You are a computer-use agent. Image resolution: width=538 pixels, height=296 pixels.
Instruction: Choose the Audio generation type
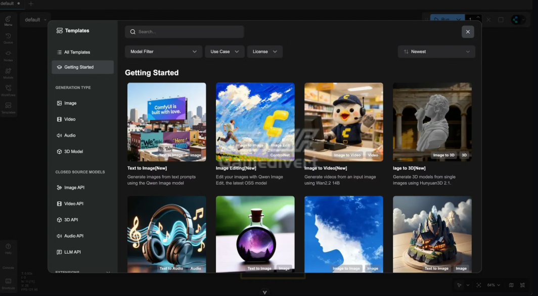tap(82, 135)
